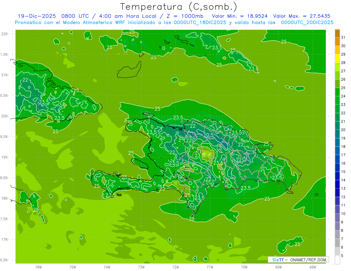Image resolution: width=351 pixels, height=271 pixels.
Task: Click the '71W' longitude axis label
Action: (x=210, y=267)
